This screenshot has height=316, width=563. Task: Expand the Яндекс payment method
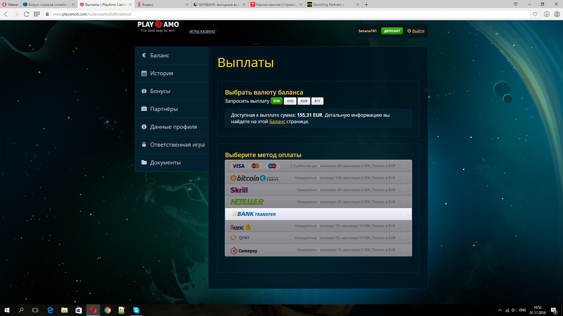(x=318, y=226)
